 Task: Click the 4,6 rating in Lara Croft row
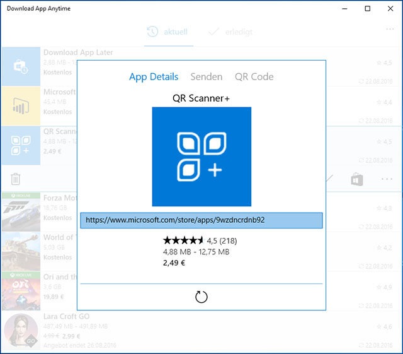[384, 327]
